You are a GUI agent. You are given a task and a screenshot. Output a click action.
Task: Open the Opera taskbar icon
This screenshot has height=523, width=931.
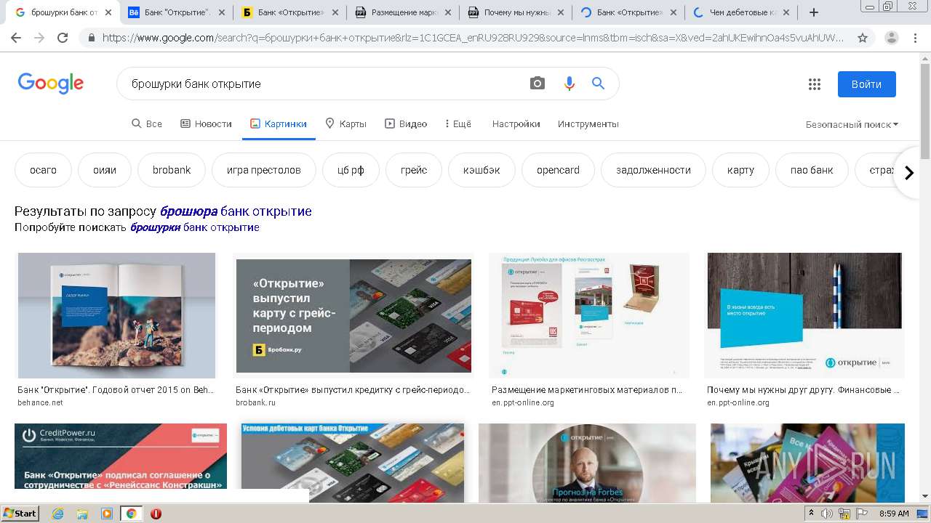[x=156, y=514]
